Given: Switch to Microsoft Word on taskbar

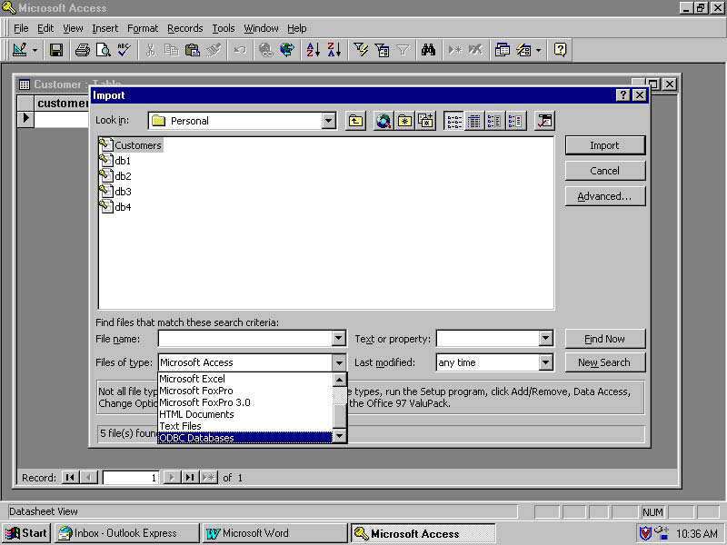Looking at the screenshot, I should coord(275,533).
